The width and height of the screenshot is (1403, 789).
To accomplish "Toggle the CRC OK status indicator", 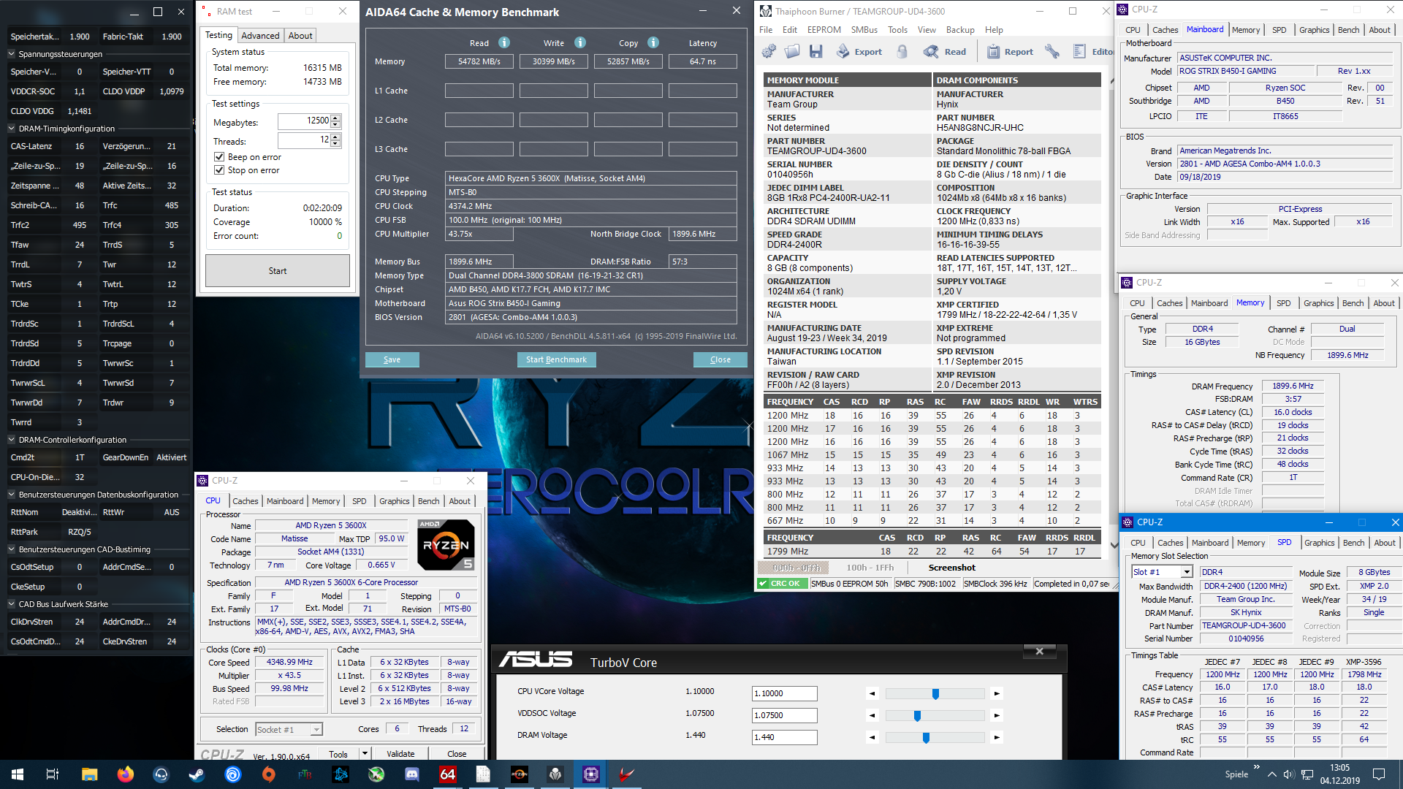I will [781, 584].
